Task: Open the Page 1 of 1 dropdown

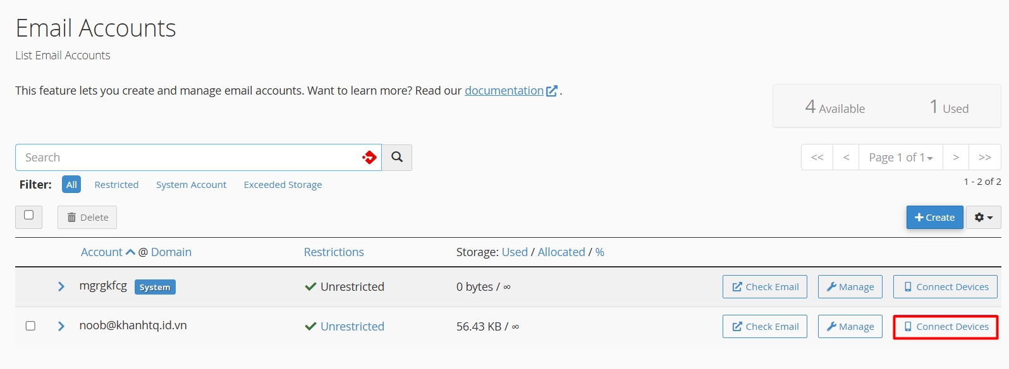Action: click(900, 157)
